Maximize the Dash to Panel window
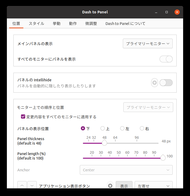Viewport: 190px width, 196px height. point(167,12)
